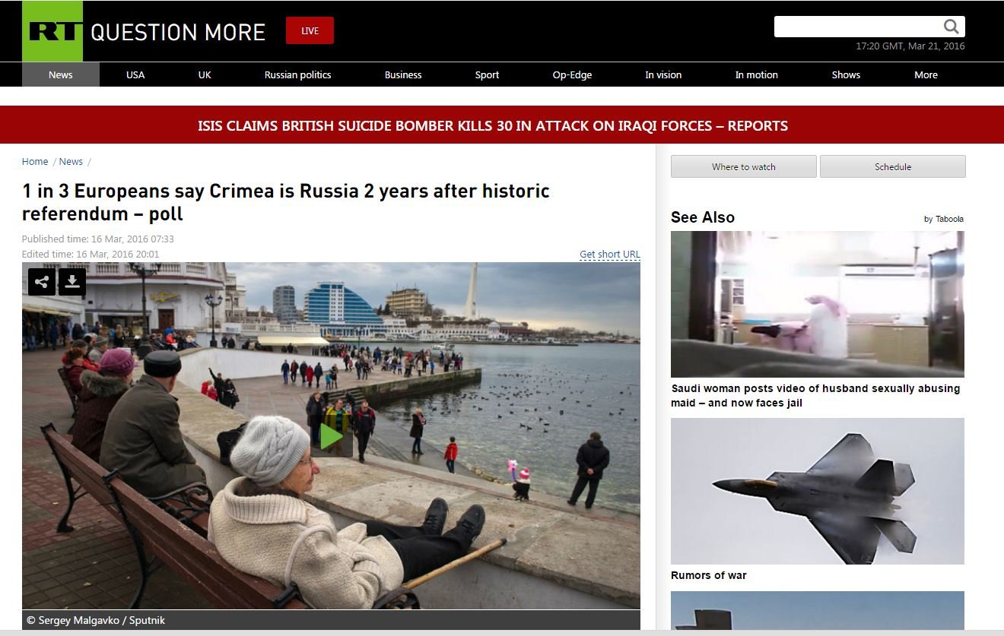Click the Where to watch button
The image size is (1004, 636).
743,166
